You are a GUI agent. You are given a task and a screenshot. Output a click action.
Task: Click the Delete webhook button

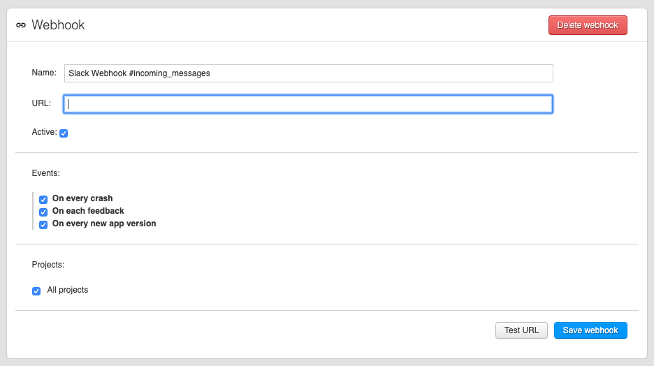588,25
